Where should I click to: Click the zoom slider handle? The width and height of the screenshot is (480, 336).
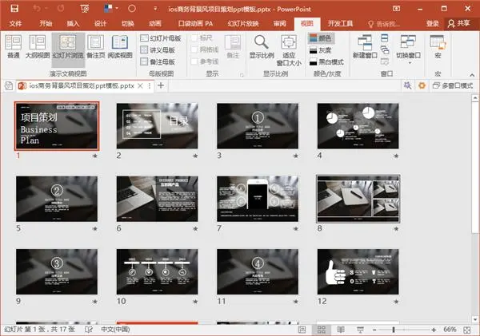click(394, 330)
